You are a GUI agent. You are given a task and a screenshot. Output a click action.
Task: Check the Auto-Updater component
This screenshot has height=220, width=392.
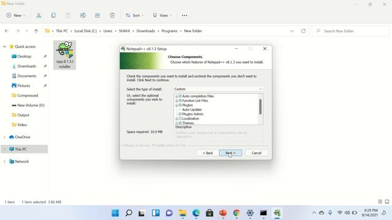coord(180,109)
